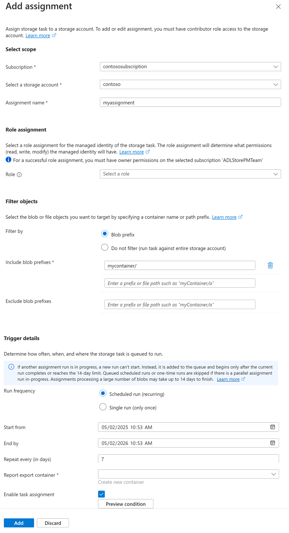Viewport: 289px width, 533px height.
Task: Expand the storage account selector showing contoso
Action: tap(190, 84)
